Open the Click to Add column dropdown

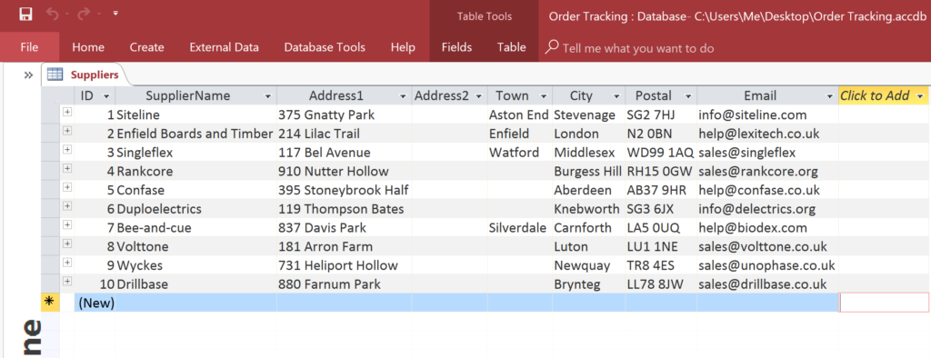point(920,96)
